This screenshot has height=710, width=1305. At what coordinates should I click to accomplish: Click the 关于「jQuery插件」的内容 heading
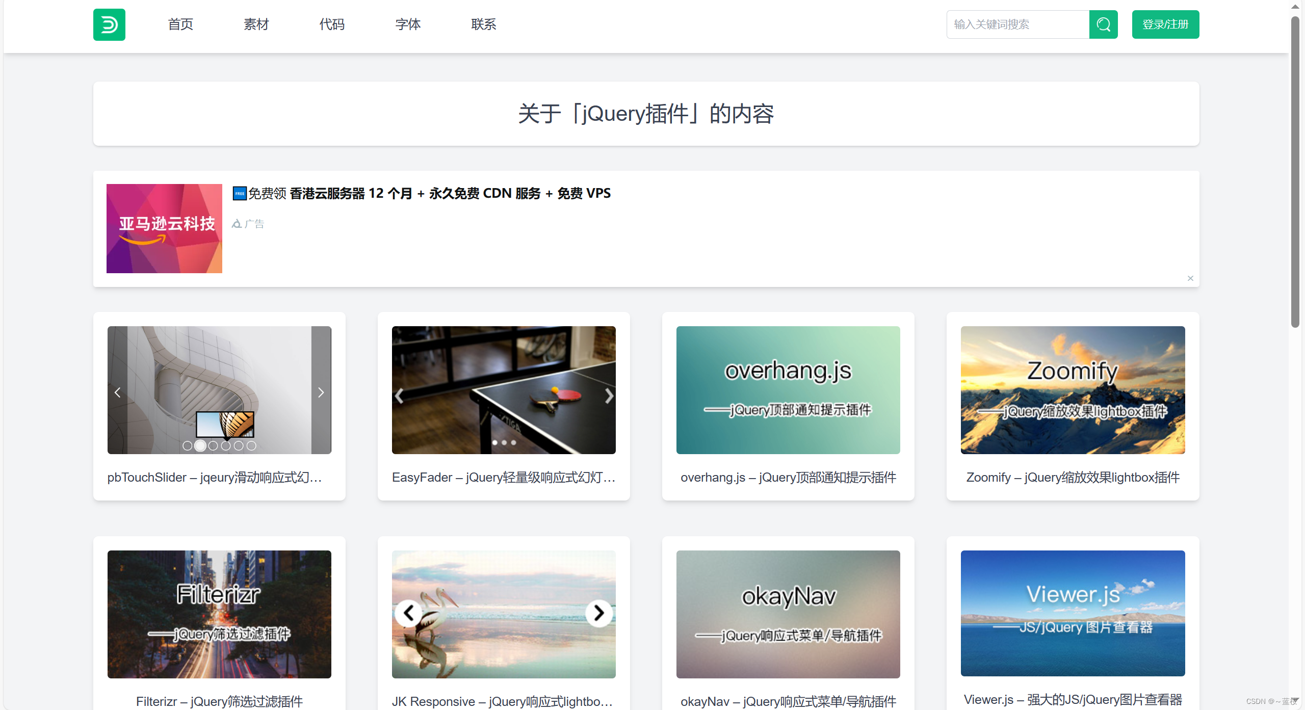(x=646, y=114)
